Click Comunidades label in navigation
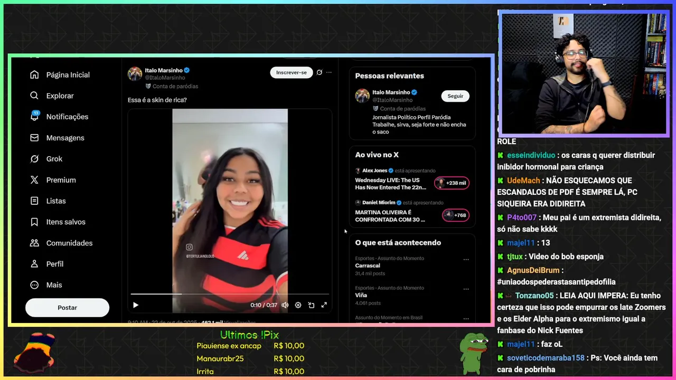The image size is (676, 380). click(x=69, y=243)
